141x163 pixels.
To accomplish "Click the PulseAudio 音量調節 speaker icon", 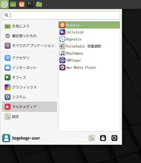I will pyautogui.click(x=62, y=46).
